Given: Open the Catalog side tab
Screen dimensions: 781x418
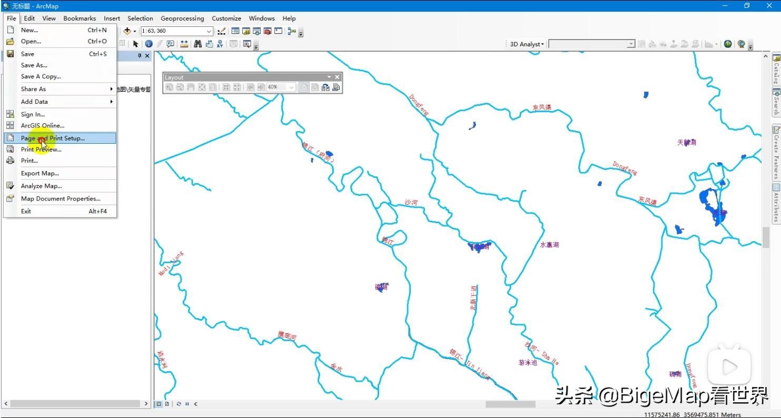Looking at the screenshot, I should coord(776,69).
